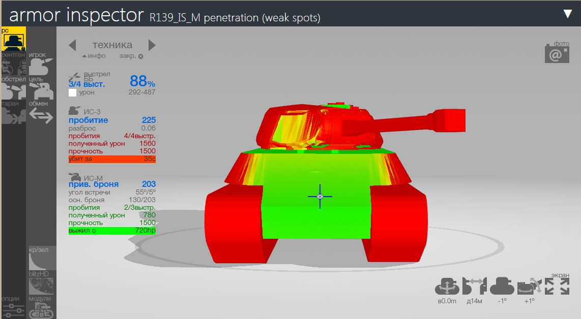Open the опции settings sliders
The width and height of the screenshot is (581, 319).
13,307
